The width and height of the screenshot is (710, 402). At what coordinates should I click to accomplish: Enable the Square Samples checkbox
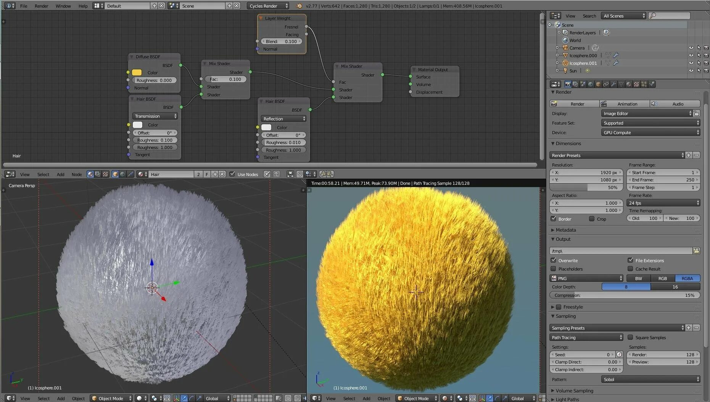tap(630, 337)
